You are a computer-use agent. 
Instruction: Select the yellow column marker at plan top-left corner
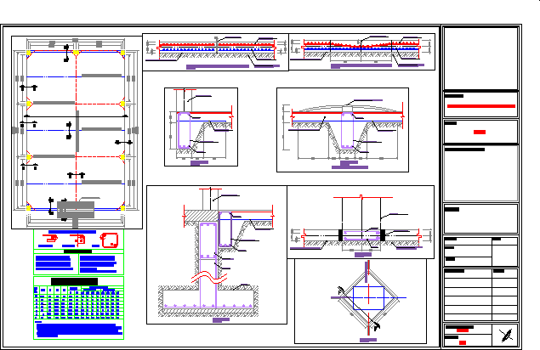pyautogui.click(x=30, y=54)
